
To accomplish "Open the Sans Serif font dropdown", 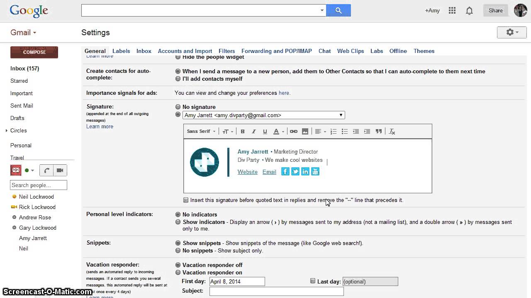I will [201, 132].
